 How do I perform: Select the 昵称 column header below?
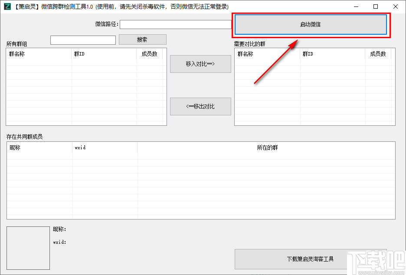[x=38, y=147]
